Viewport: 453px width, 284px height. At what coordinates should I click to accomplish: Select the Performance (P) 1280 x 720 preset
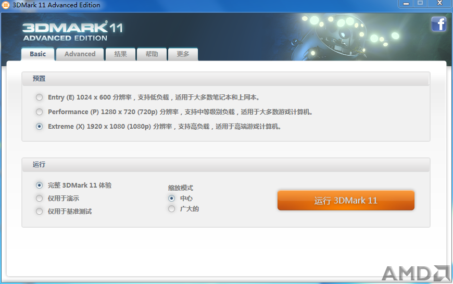point(39,112)
